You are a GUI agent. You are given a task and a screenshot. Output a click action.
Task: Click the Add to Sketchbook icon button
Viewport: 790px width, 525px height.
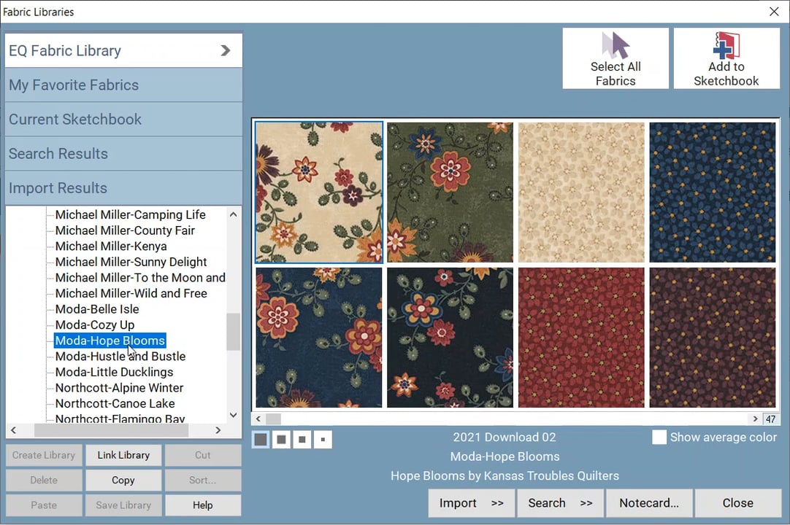pyautogui.click(x=726, y=58)
